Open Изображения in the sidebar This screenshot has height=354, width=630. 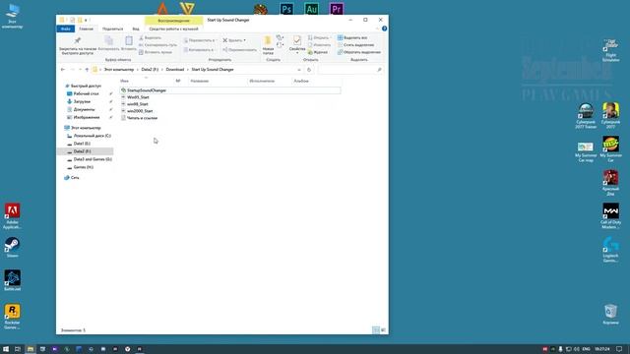[x=87, y=117]
